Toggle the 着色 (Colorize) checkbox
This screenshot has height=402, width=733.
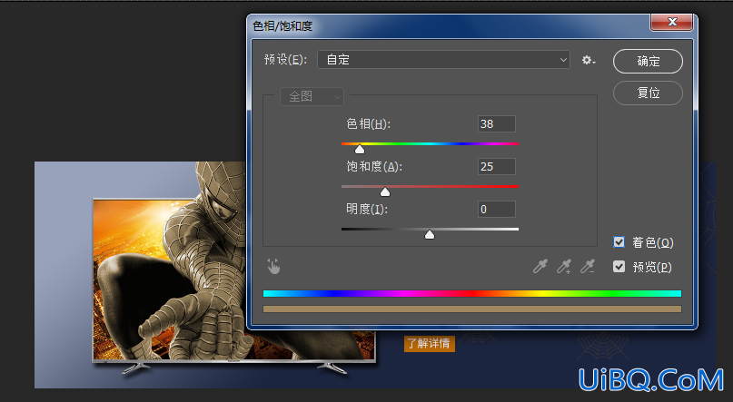coord(619,242)
